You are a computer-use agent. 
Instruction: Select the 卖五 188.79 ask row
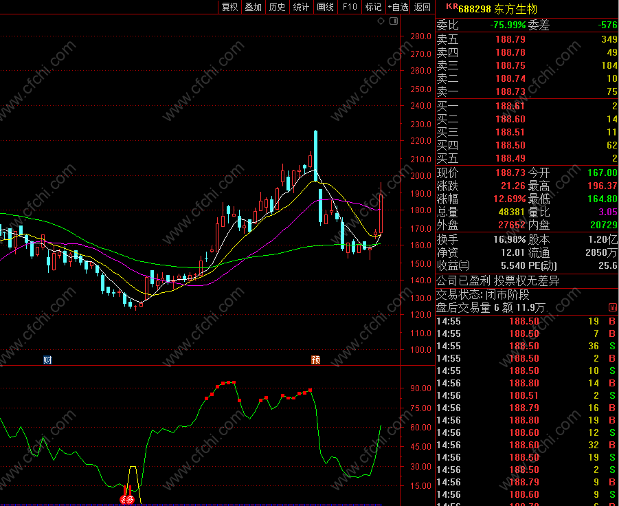(527, 39)
